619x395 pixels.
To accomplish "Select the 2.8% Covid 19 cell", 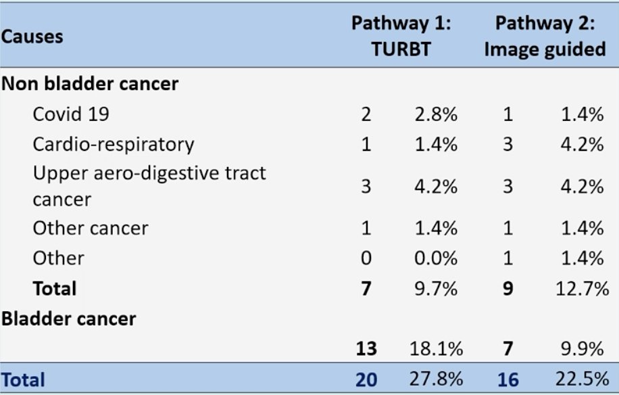I will click(x=436, y=114).
